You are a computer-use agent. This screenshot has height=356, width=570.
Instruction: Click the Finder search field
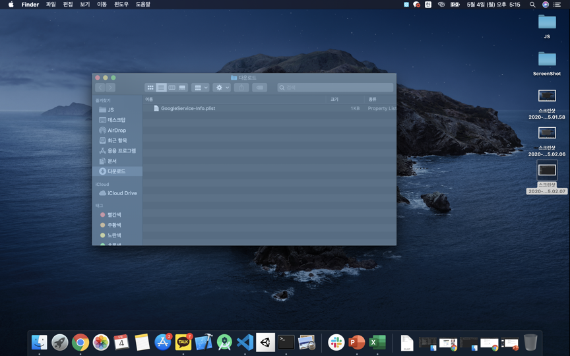(335, 88)
